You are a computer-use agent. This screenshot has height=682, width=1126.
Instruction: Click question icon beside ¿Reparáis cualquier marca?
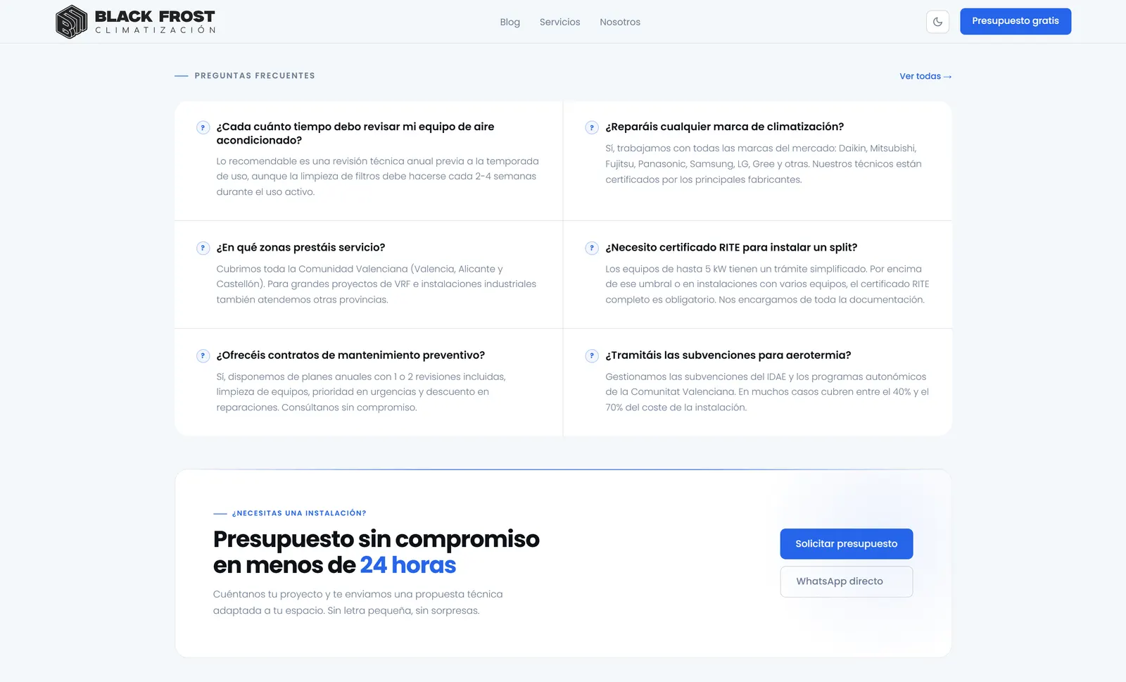pos(592,127)
